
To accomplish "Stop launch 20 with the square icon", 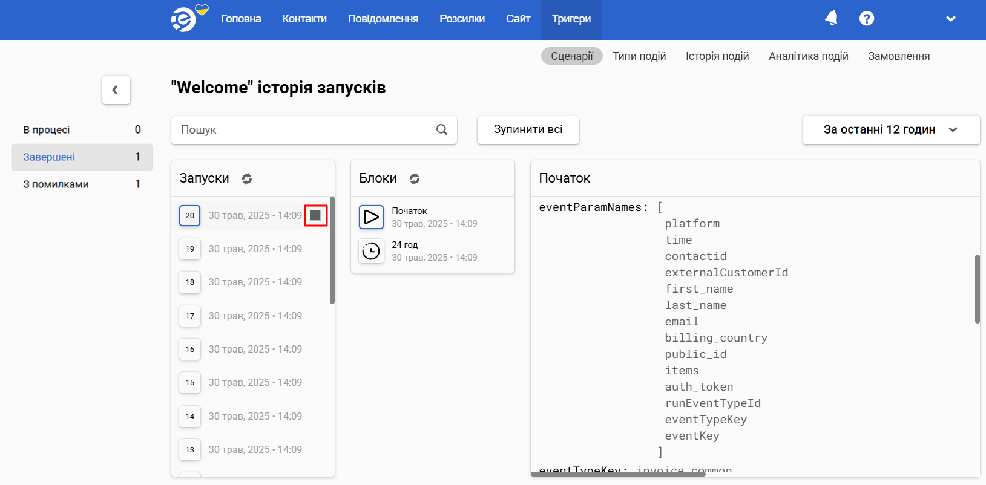I will 315,215.
